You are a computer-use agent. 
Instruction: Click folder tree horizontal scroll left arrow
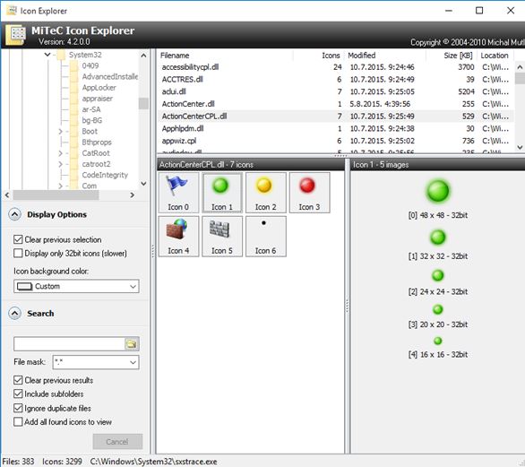pyautogui.click(x=7, y=195)
